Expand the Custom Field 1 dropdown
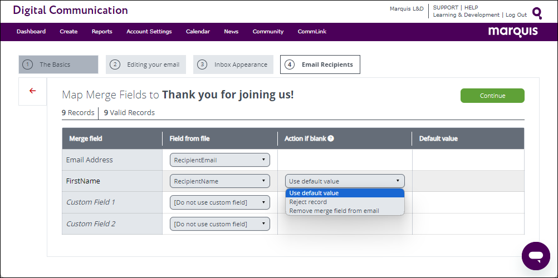The height and width of the screenshot is (278, 558). (x=219, y=202)
